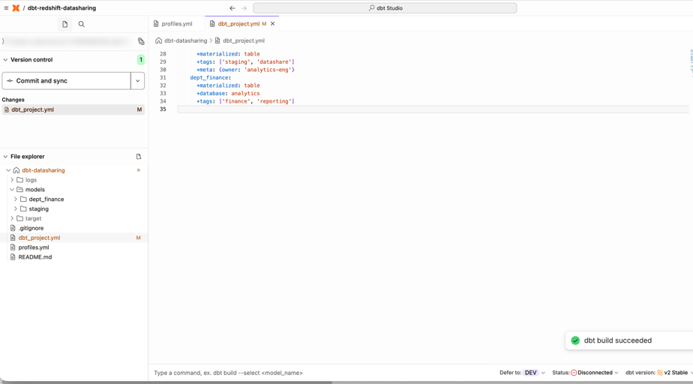The image size is (693, 384).
Task: Click the dbt version v2 Stable icon
Action: click(x=659, y=373)
